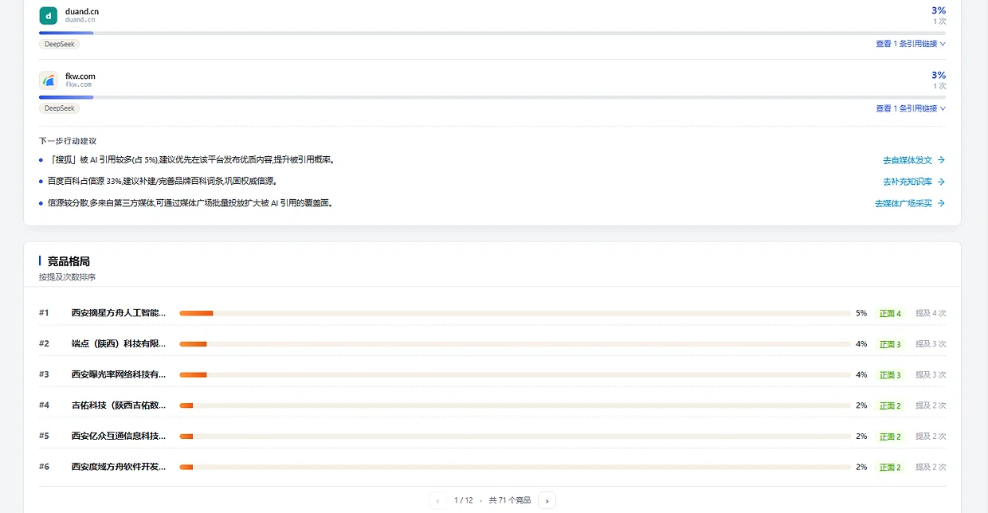Click the fkw.com citation progress bar
Viewport: 988px width, 513px height.
point(492,97)
